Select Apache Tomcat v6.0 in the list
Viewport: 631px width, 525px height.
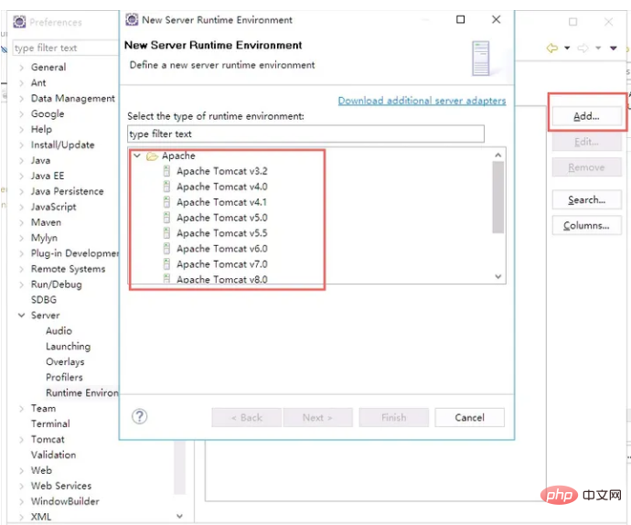tap(221, 249)
